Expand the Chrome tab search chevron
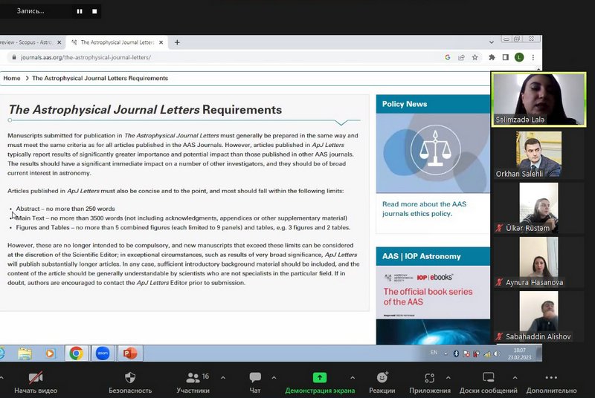 492,42
